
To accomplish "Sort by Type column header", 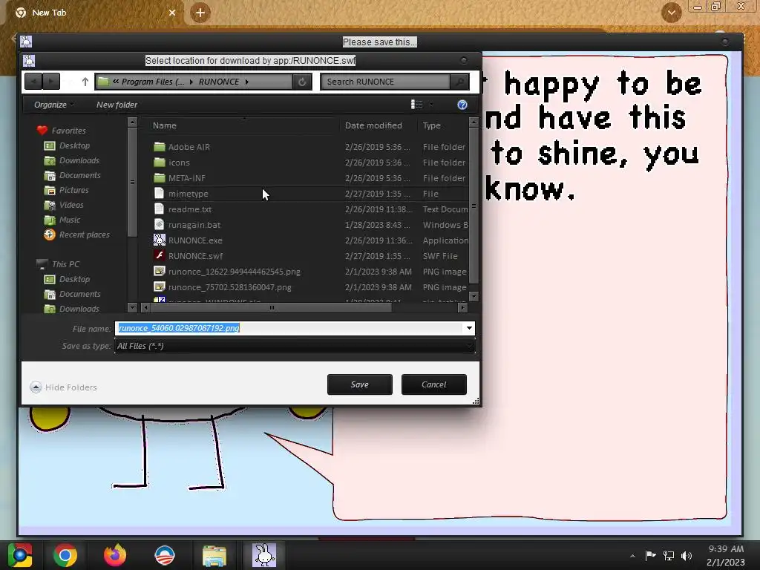I will coord(431,125).
